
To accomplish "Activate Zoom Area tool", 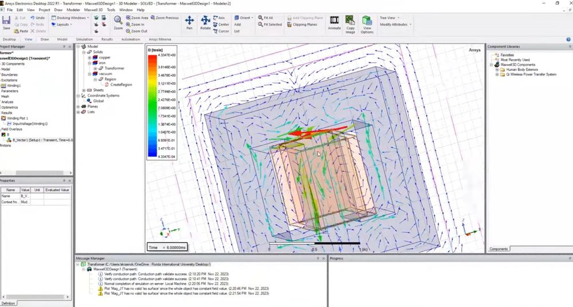I will pos(137,18).
